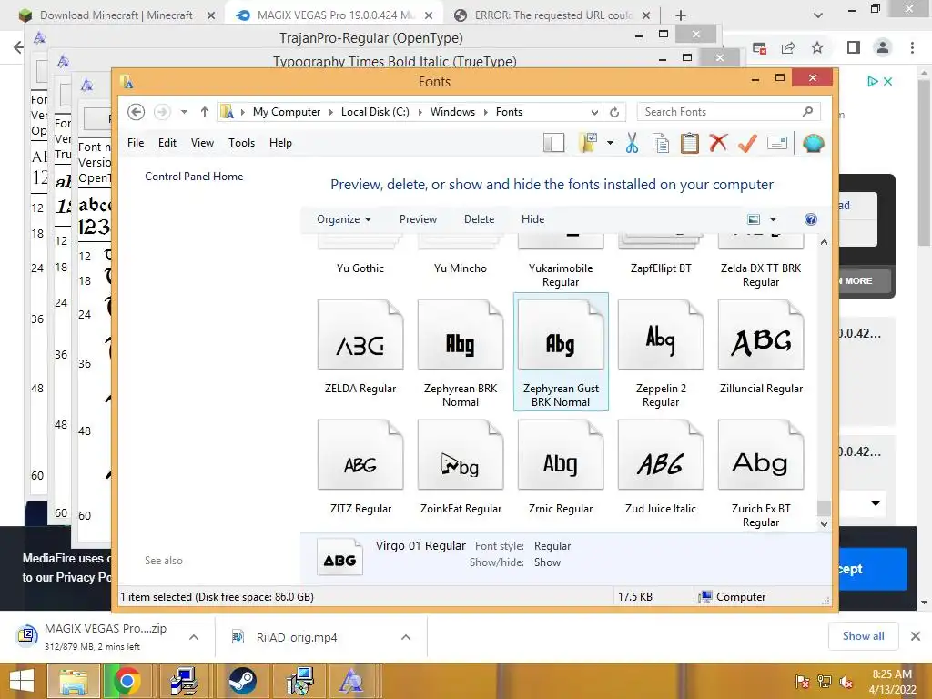Open the View menu
Image resolution: width=932 pixels, height=699 pixels.
(x=202, y=143)
